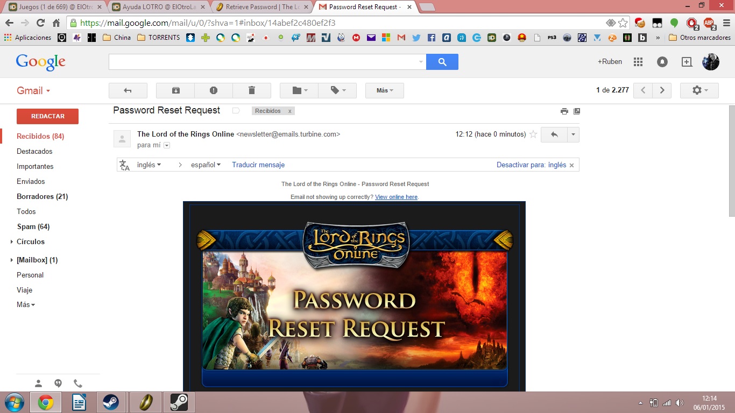Remove the Recibidos label with its x
The width and height of the screenshot is (735, 413).
coord(289,111)
